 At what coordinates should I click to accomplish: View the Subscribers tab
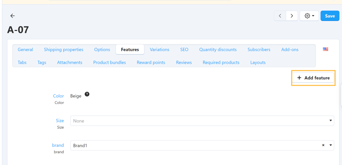point(259,50)
